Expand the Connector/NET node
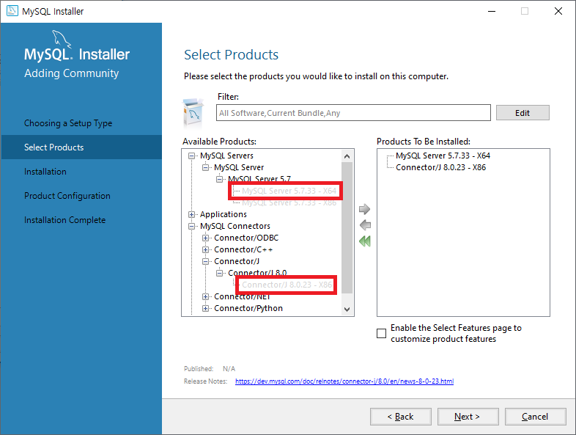Viewport: 576px width, 435px height. [205, 297]
